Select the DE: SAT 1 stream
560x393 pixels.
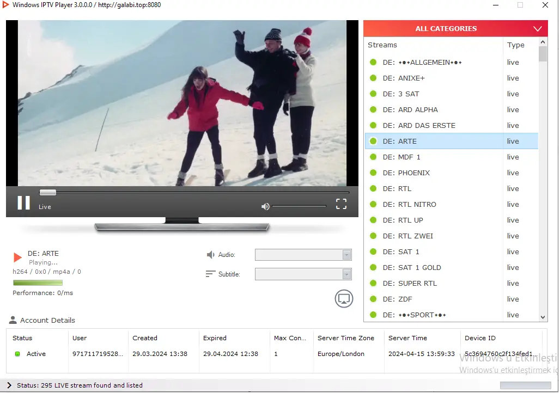[x=452, y=251]
